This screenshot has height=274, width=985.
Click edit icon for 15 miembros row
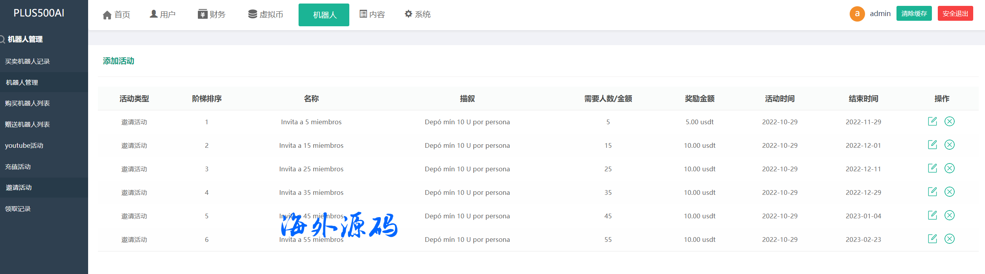932,145
